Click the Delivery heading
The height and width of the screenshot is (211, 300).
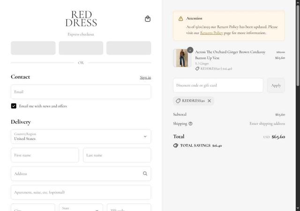[x=21, y=122]
